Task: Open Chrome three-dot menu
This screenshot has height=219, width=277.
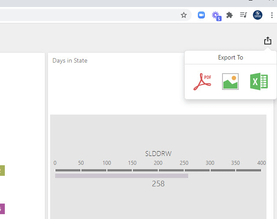Action: pyautogui.click(x=272, y=15)
